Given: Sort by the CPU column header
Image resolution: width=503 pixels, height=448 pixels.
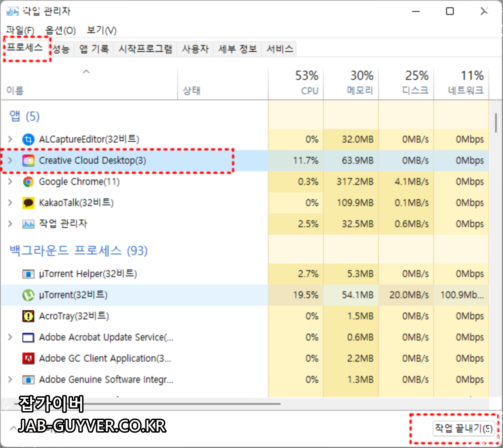Looking at the screenshot, I should pyautogui.click(x=296, y=84).
